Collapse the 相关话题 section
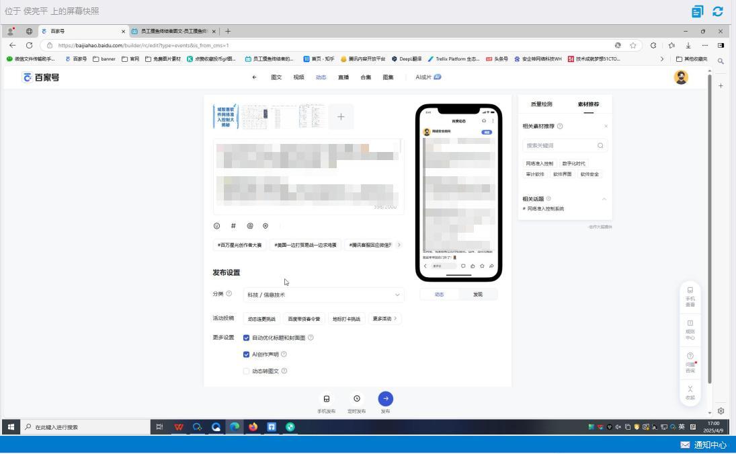 tap(604, 199)
